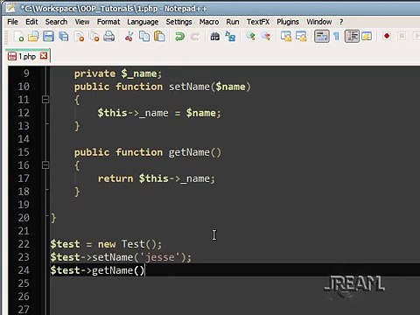Click line number 15 in margin
420x315 pixels.
24,152
